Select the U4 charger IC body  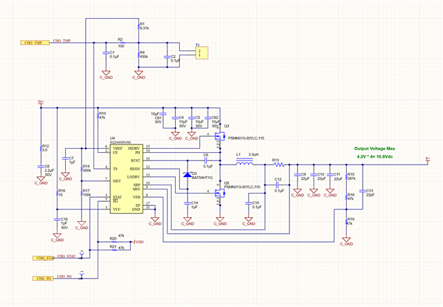pos(127,179)
